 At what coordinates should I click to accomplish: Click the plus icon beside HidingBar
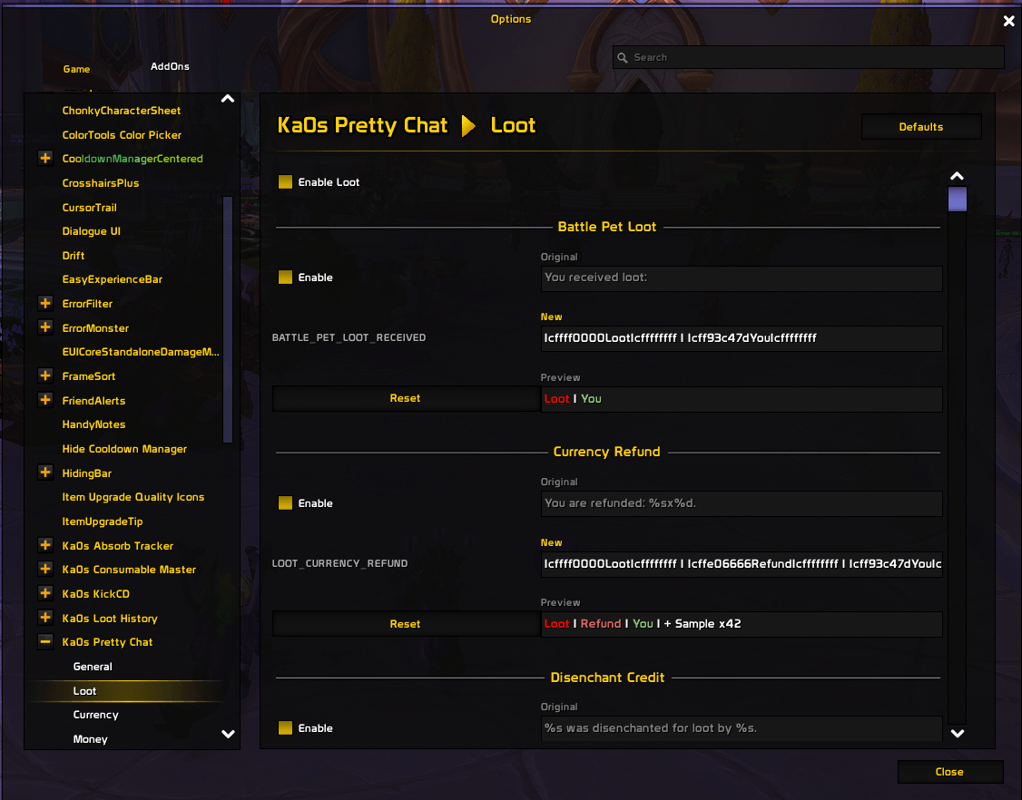click(x=45, y=473)
